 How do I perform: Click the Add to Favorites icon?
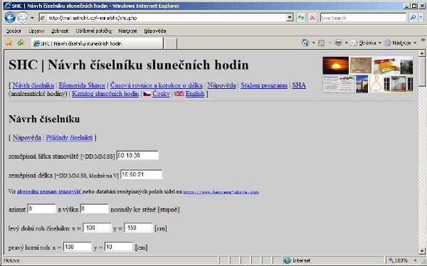(21, 43)
